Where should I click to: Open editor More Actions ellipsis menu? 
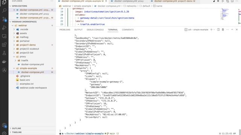pyautogui.click(x=237, y=1)
